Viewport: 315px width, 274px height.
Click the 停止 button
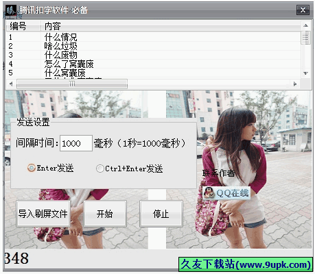pyautogui.click(x=161, y=214)
